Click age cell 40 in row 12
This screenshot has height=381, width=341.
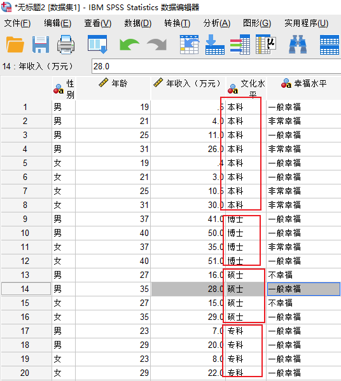(x=113, y=261)
